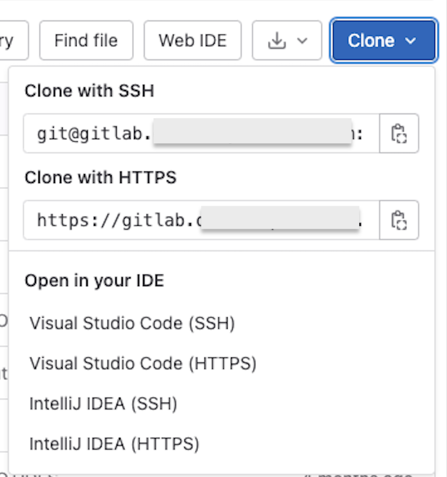The width and height of the screenshot is (447, 477).
Task: Click the redacted part of the HTTPS URL
Action: tap(280, 218)
